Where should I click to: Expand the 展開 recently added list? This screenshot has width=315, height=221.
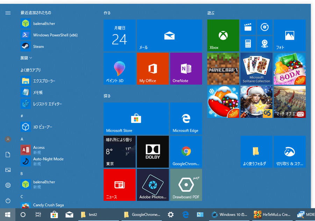26,58
